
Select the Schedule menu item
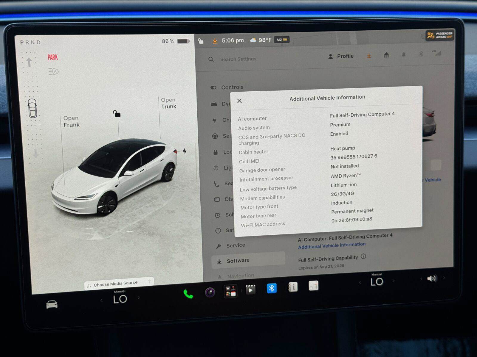[224, 215]
